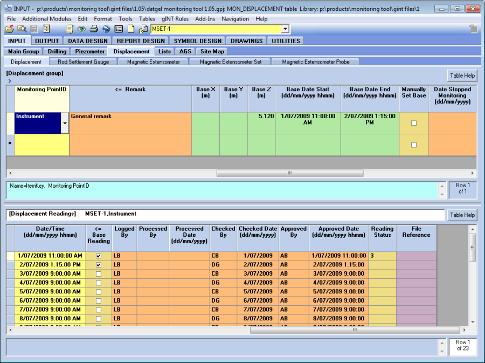Click horizontal scrollbar of Displacement group table
Viewport: 485px width, 363px height.
tap(289, 174)
